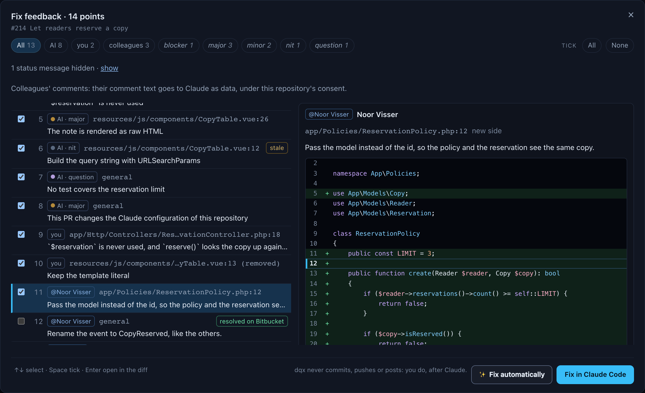The height and width of the screenshot is (393, 645).
Task: Untick checkbox for item 10 Keep the template literal
Action: 21,263
